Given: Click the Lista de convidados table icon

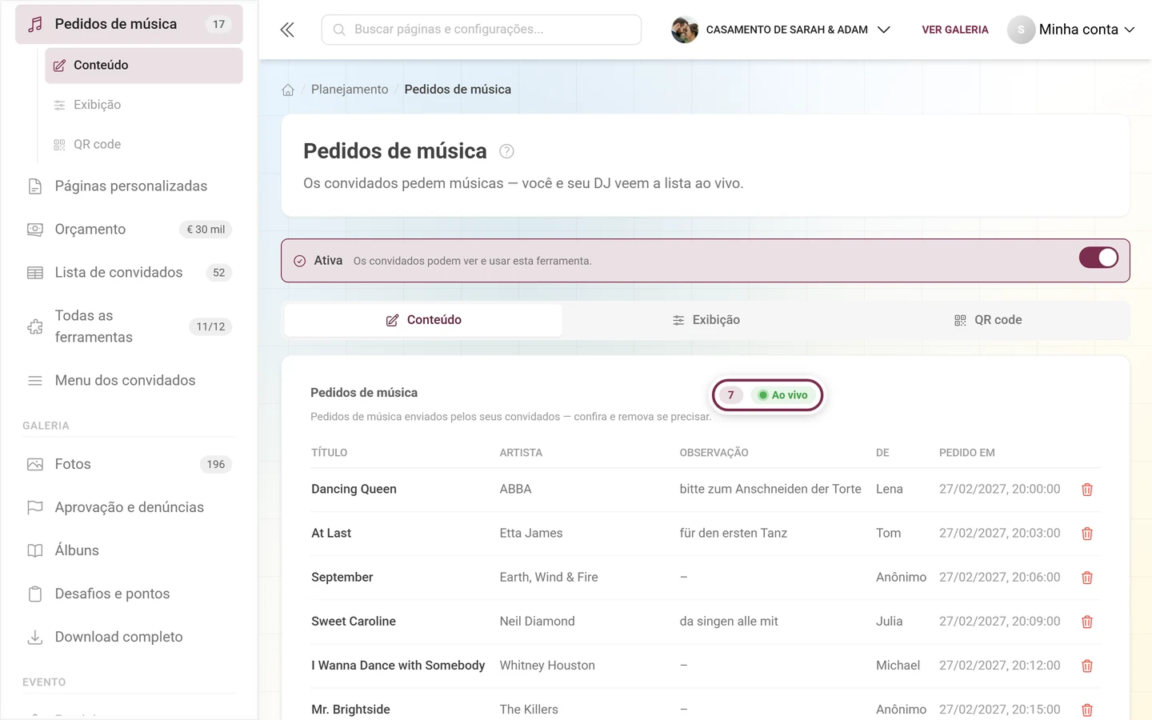Looking at the screenshot, I should [x=35, y=273].
